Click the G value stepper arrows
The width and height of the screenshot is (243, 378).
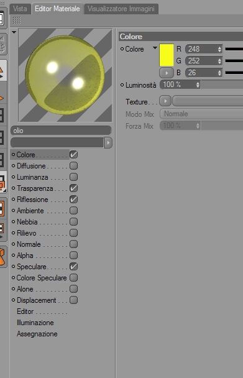[x=219, y=61]
